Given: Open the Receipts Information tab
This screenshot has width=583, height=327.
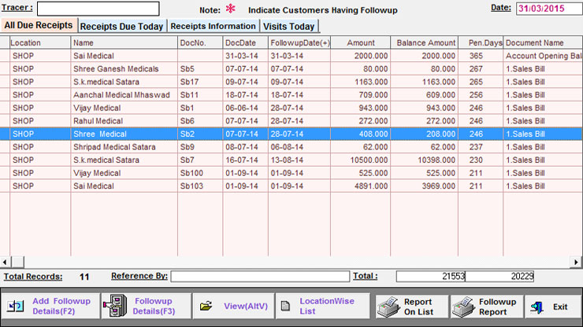Looking at the screenshot, I should 213,27.
